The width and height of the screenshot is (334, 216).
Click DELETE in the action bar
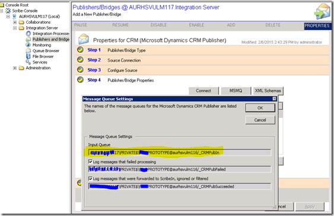273,25
